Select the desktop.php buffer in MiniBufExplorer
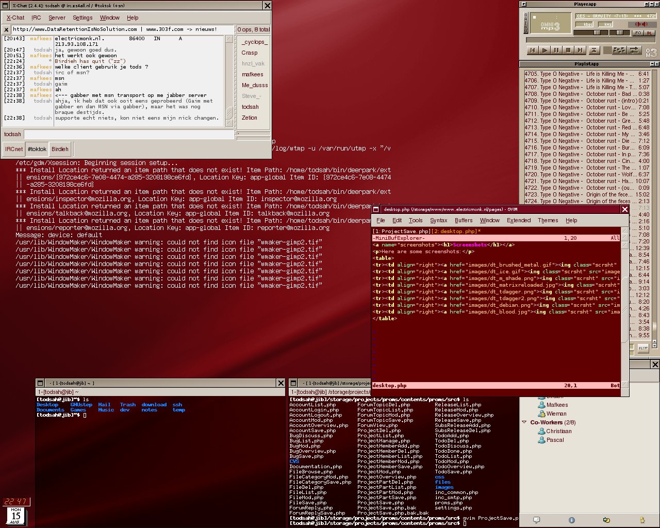 coord(456,232)
